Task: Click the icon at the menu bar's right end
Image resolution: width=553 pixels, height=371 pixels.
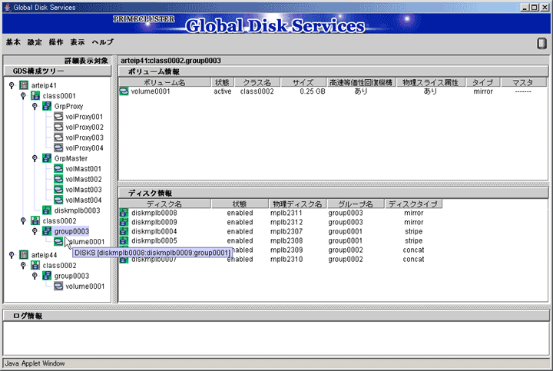Action: click(541, 43)
